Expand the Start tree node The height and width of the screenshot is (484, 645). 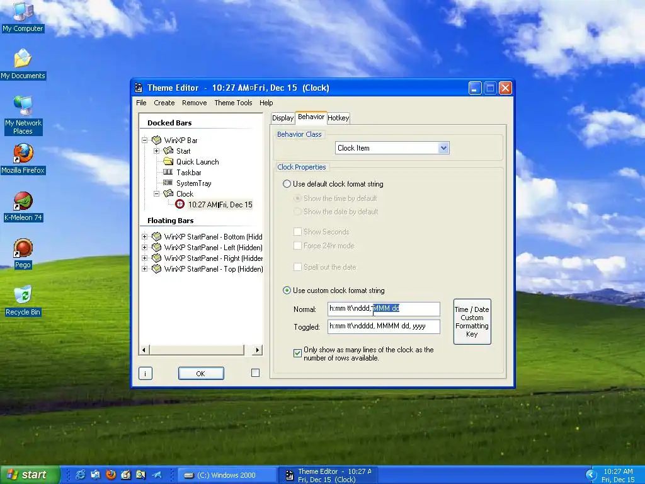157,151
